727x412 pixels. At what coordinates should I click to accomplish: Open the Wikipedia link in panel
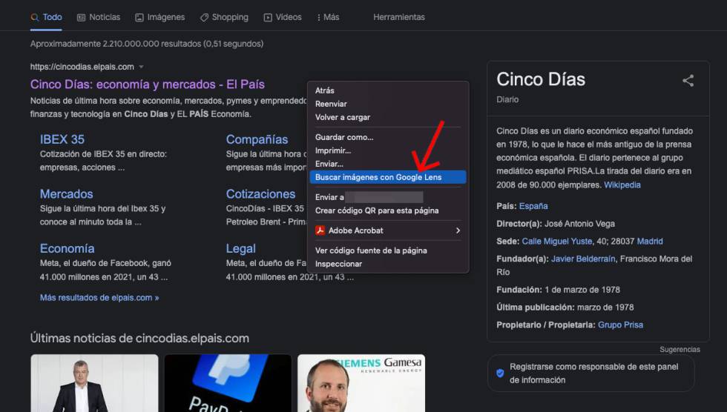tap(622, 185)
